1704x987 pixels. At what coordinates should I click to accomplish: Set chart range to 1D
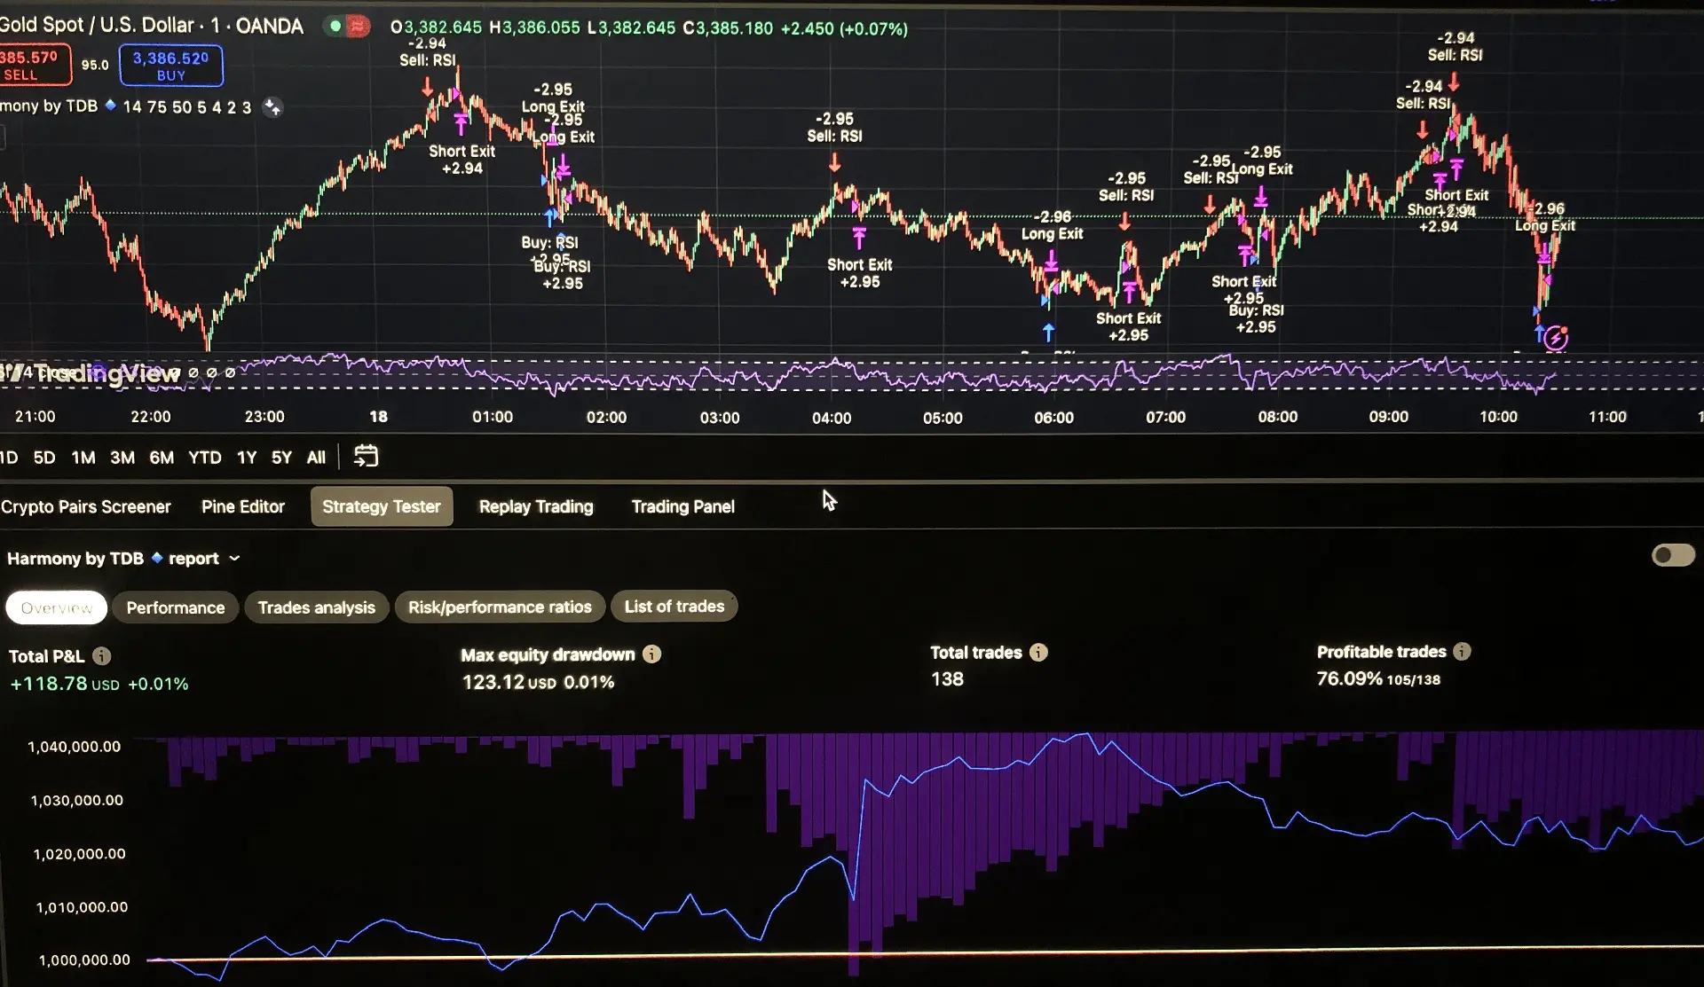click(x=9, y=458)
